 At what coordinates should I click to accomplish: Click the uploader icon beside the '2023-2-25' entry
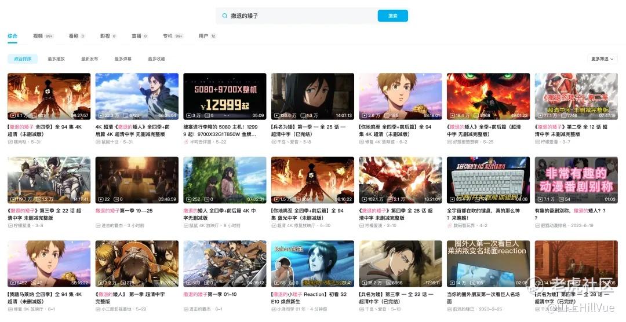point(449,309)
